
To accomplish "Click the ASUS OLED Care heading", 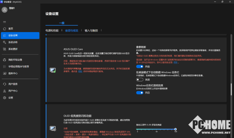I will click(73, 49).
